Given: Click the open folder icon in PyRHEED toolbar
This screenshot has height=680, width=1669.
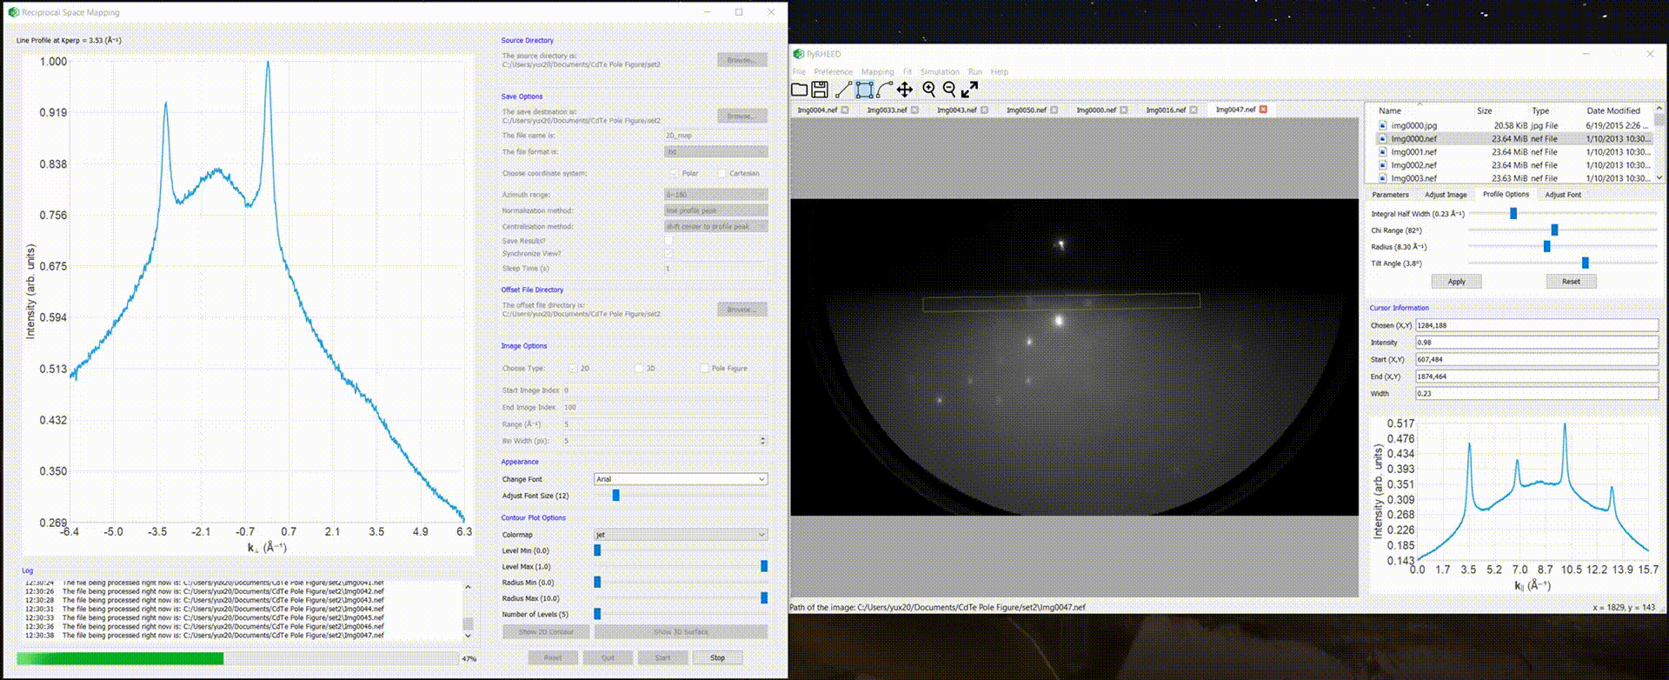Looking at the screenshot, I should click(x=800, y=90).
